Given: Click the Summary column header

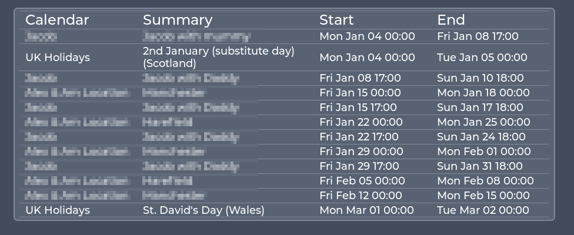Looking at the screenshot, I should (178, 20).
